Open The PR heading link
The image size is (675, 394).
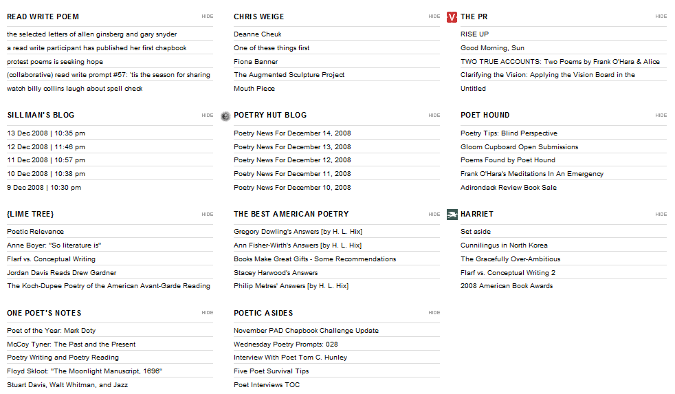click(x=474, y=17)
